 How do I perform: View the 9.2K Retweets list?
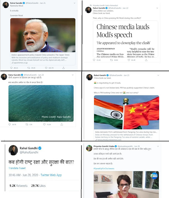coord(19,186)
